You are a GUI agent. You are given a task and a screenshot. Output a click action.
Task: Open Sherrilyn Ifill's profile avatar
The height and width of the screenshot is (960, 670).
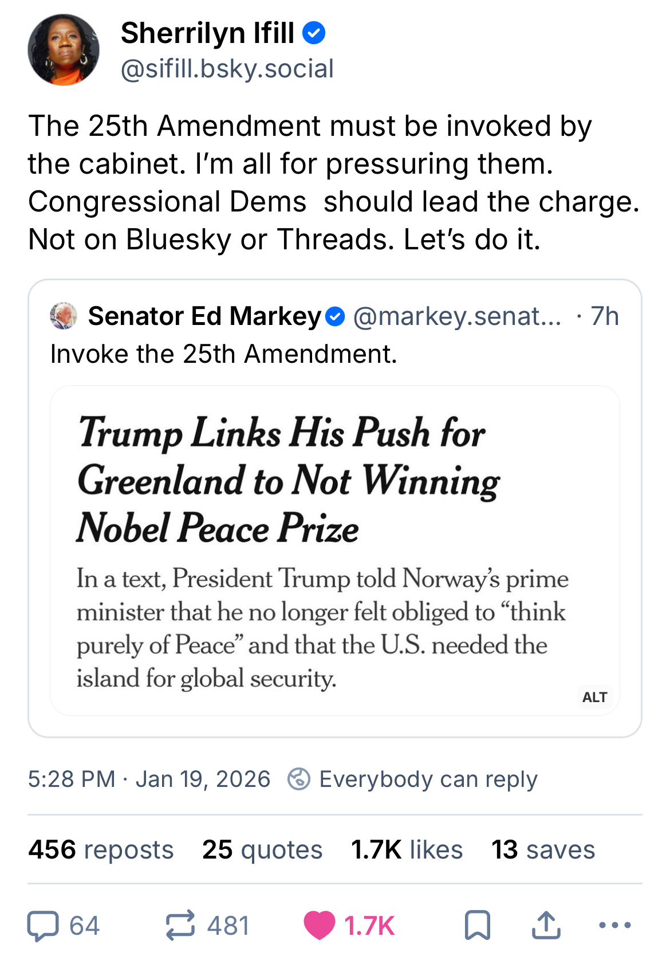pos(64,50)
